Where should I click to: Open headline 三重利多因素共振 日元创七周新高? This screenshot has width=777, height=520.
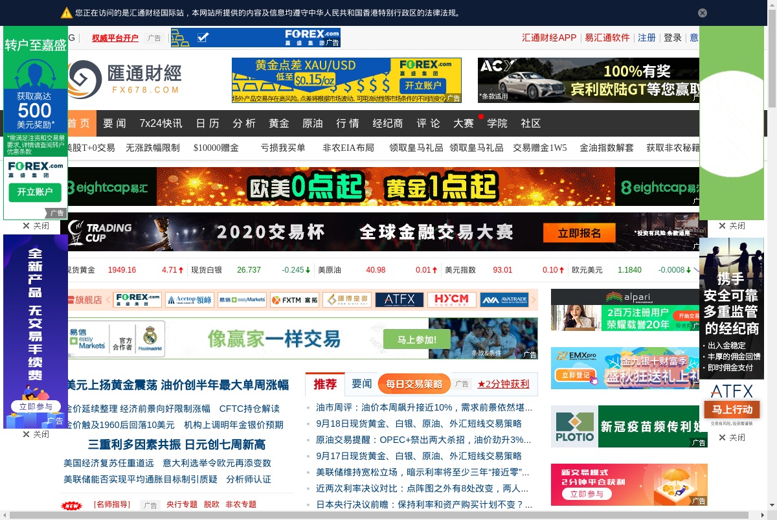[177, 445]
